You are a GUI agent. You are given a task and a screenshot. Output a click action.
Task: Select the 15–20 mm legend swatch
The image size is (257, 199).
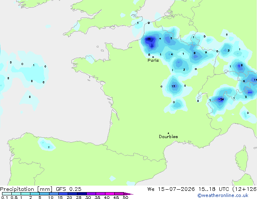[x=63, y=194]
